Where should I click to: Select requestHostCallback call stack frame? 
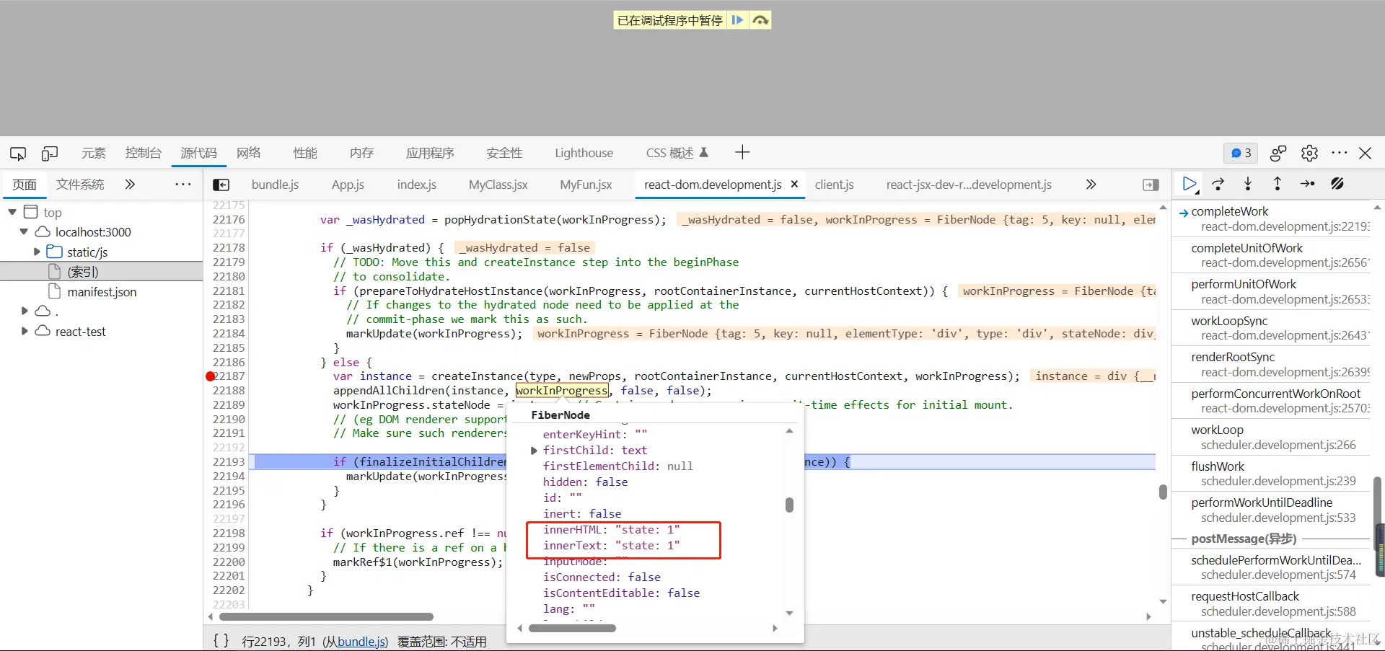click(1271, 603)
